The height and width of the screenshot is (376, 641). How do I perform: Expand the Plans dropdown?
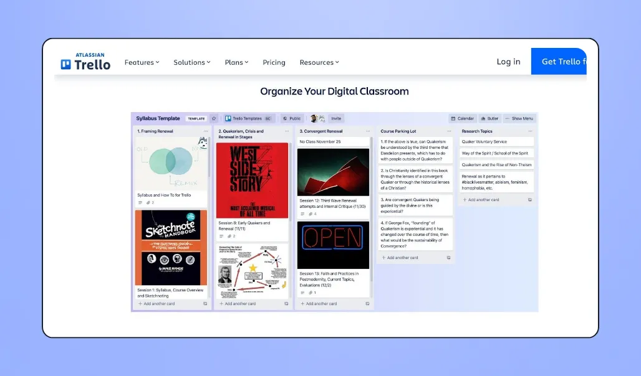point(236,62)
